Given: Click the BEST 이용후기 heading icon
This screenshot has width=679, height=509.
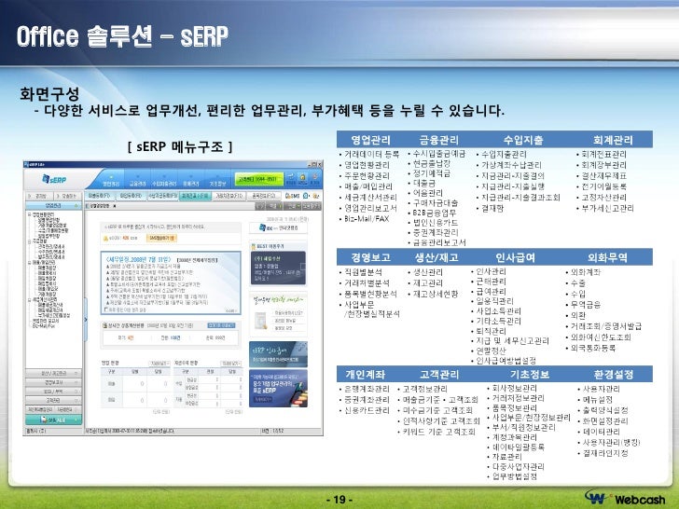Looking at the screenshot, I should point(254,246).
